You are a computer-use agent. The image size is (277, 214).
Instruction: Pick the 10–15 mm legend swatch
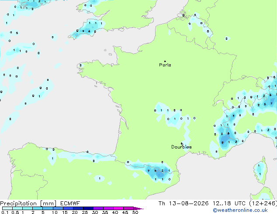pos(58,208)
